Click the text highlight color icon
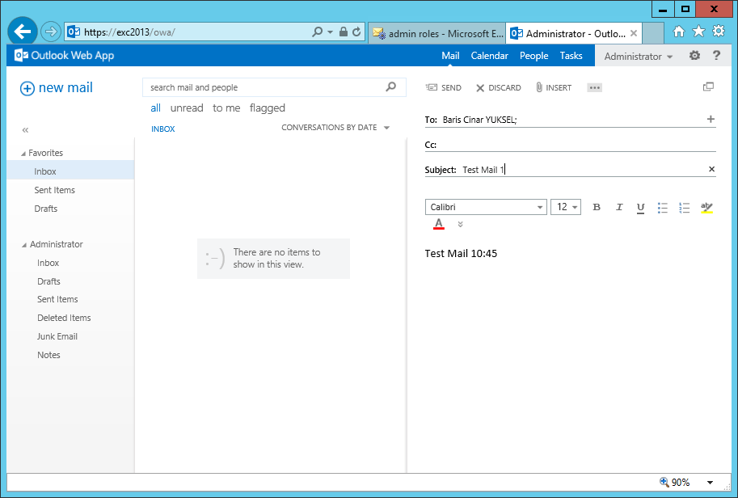The width and height of the screenshot is (738, 498). coord(706,208)
